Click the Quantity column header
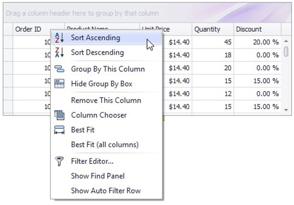294x205 pixels. coord(212,29)
